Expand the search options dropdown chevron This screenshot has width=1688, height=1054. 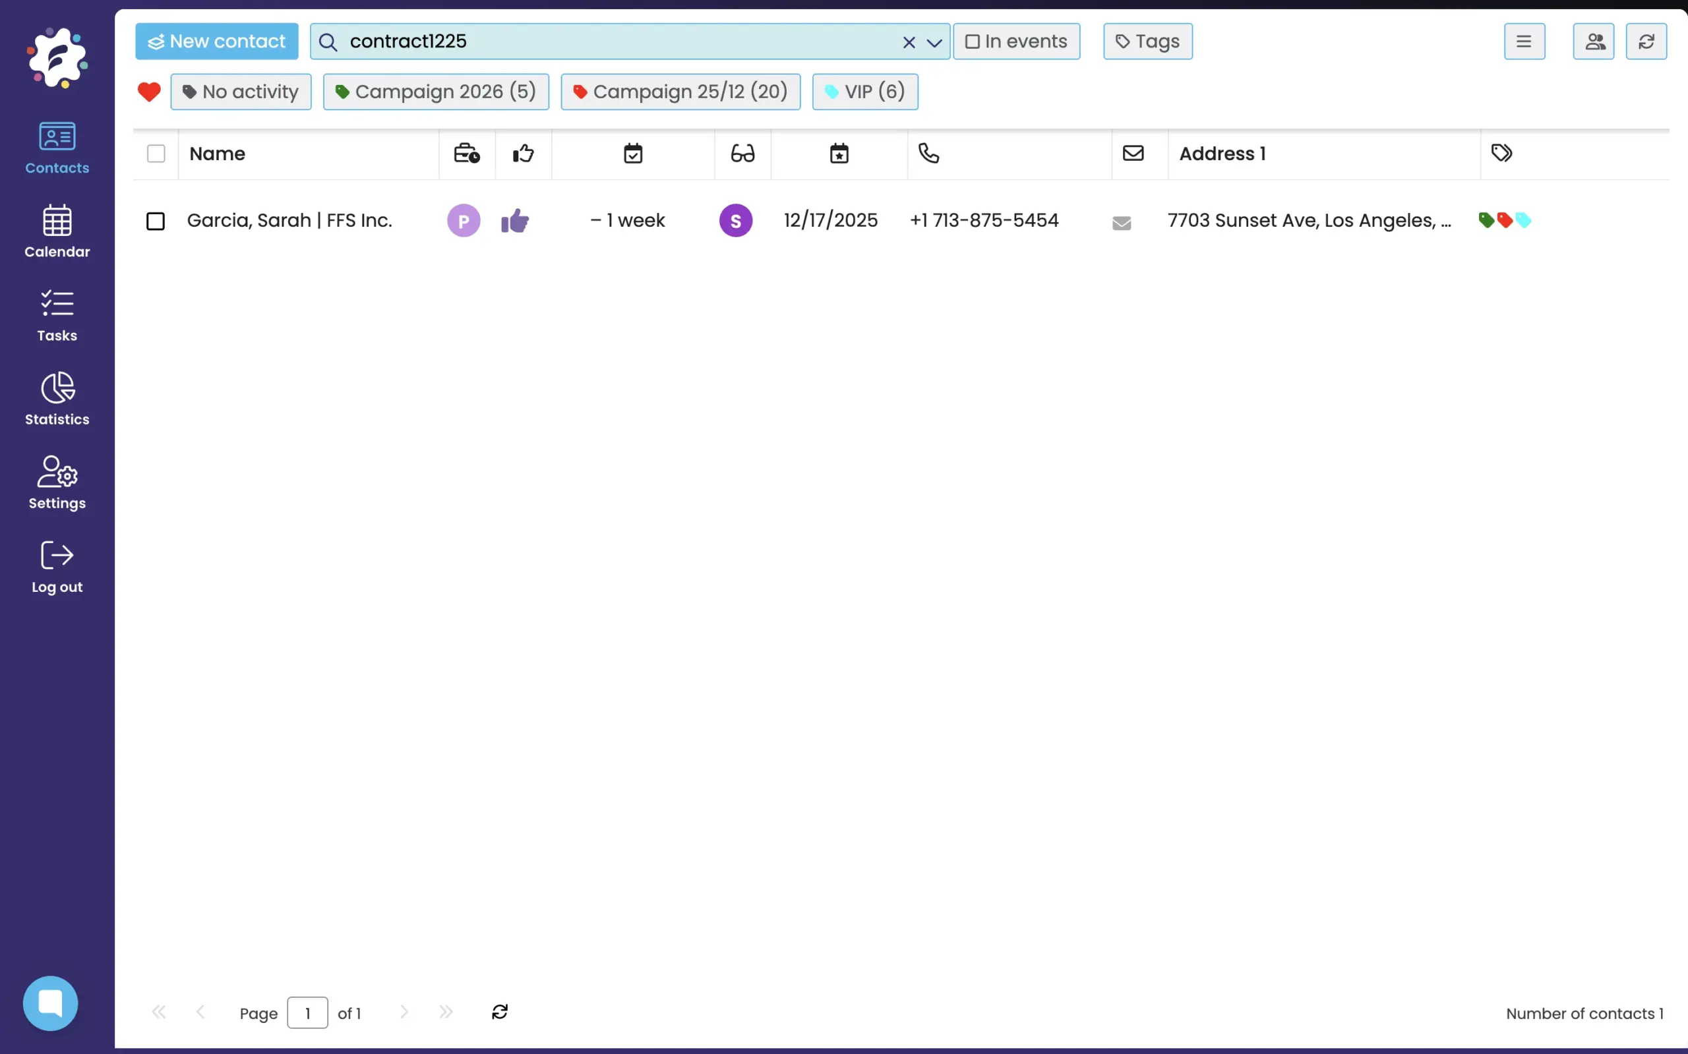[x=934, y=43]
